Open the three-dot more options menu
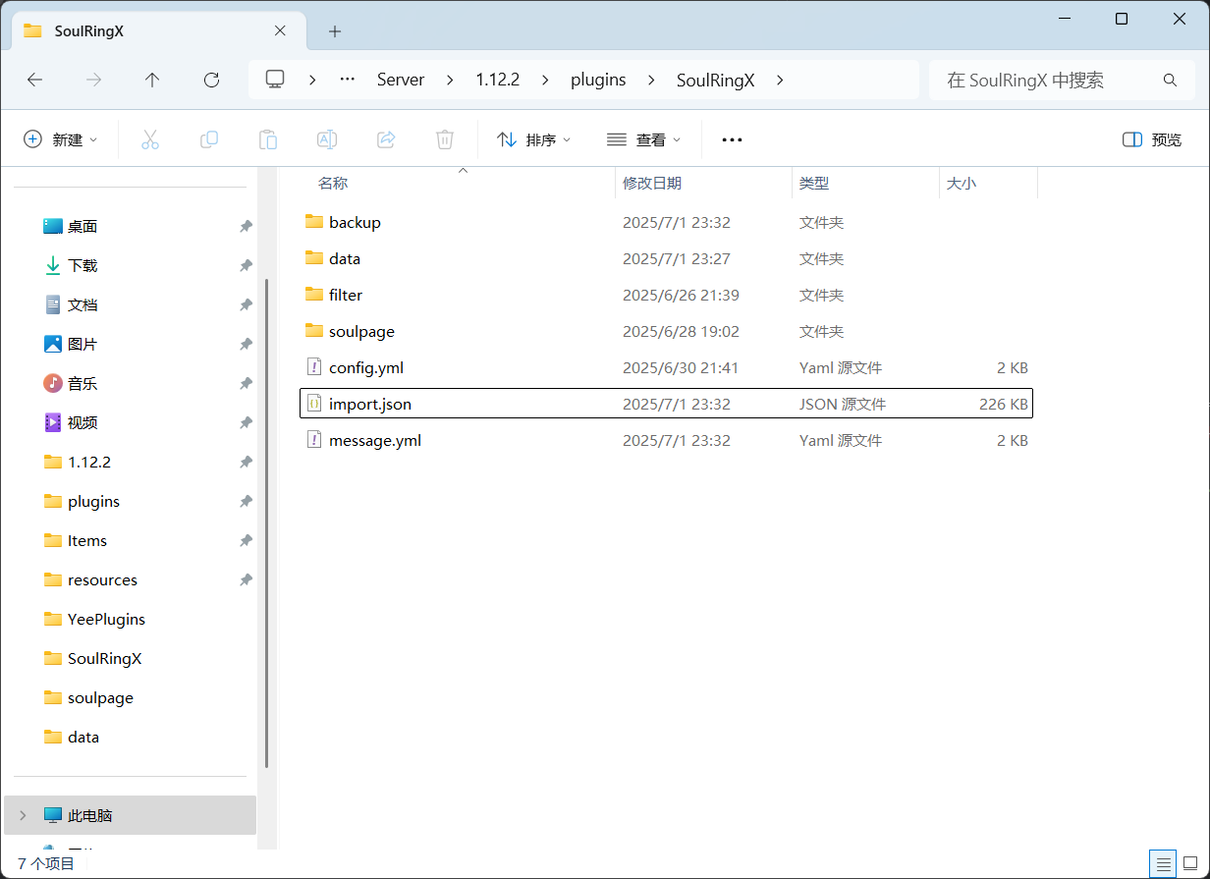 coord(732,139)
